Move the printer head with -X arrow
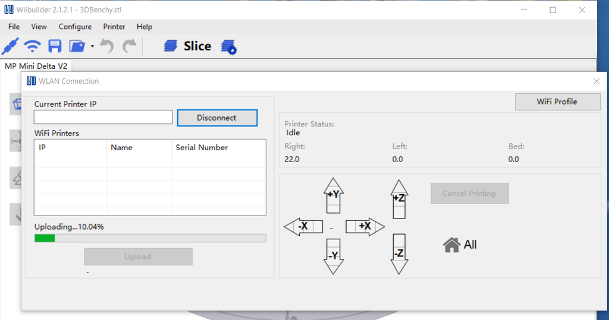This screenshot has height=320, width=609. (x=303, y=227)
